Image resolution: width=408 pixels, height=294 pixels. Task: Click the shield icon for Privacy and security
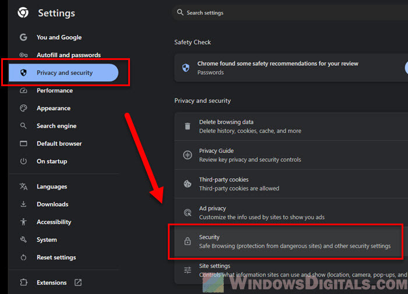click(x=23, y=73)
